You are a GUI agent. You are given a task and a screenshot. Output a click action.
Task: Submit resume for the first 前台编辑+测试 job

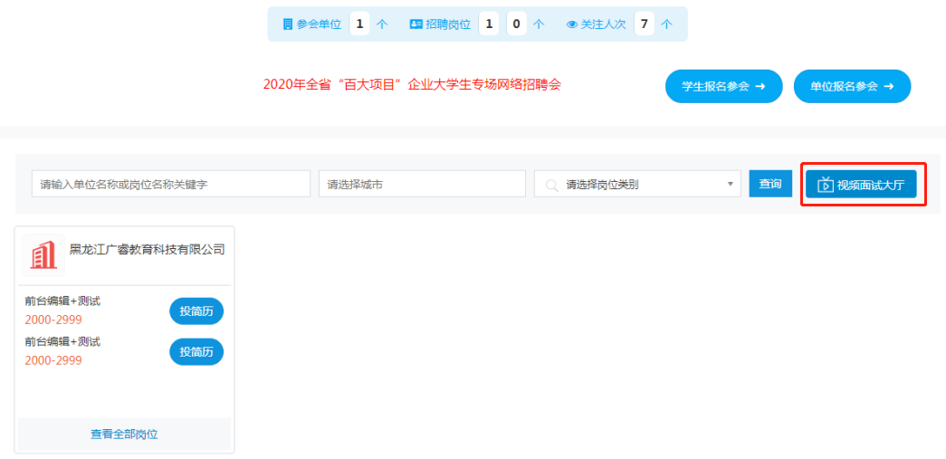(x=196, y=311)
